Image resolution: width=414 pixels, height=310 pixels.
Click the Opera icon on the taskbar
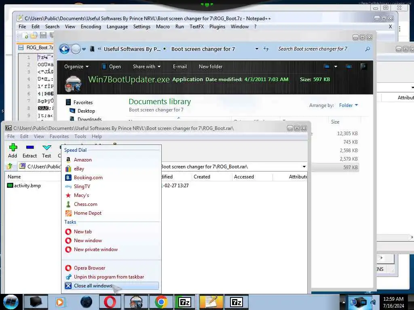(x=110, y=302)
